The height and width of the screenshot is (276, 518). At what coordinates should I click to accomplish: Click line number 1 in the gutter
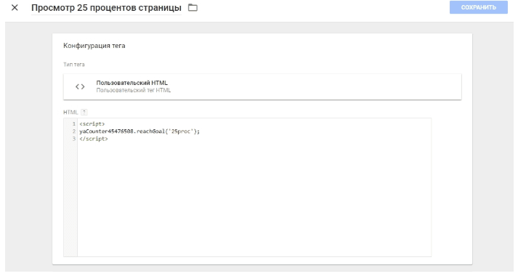click(x=74, y=123)
